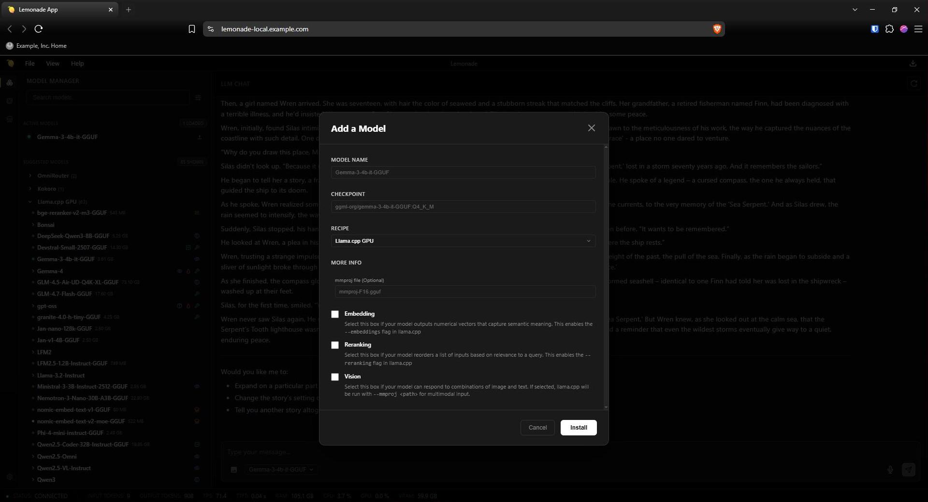
Task: Click the address bar URL
Action: (x=264, y=29)
